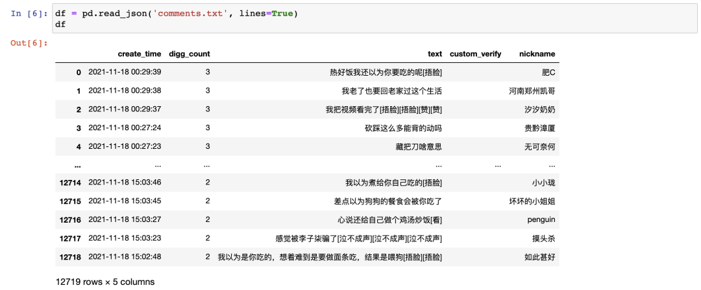
Task: Click comment text 砍踩这么多能背的动吗
Action: point(404,128)
